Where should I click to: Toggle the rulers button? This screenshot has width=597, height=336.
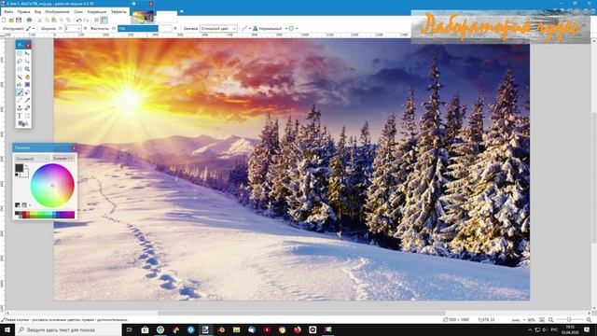coord(104,21)
